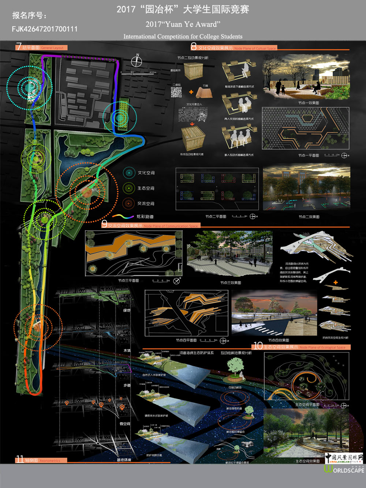Open the 节点四效果图 rendering
Image resolution: width=366 pixels, height=488 pixels.
274,313
